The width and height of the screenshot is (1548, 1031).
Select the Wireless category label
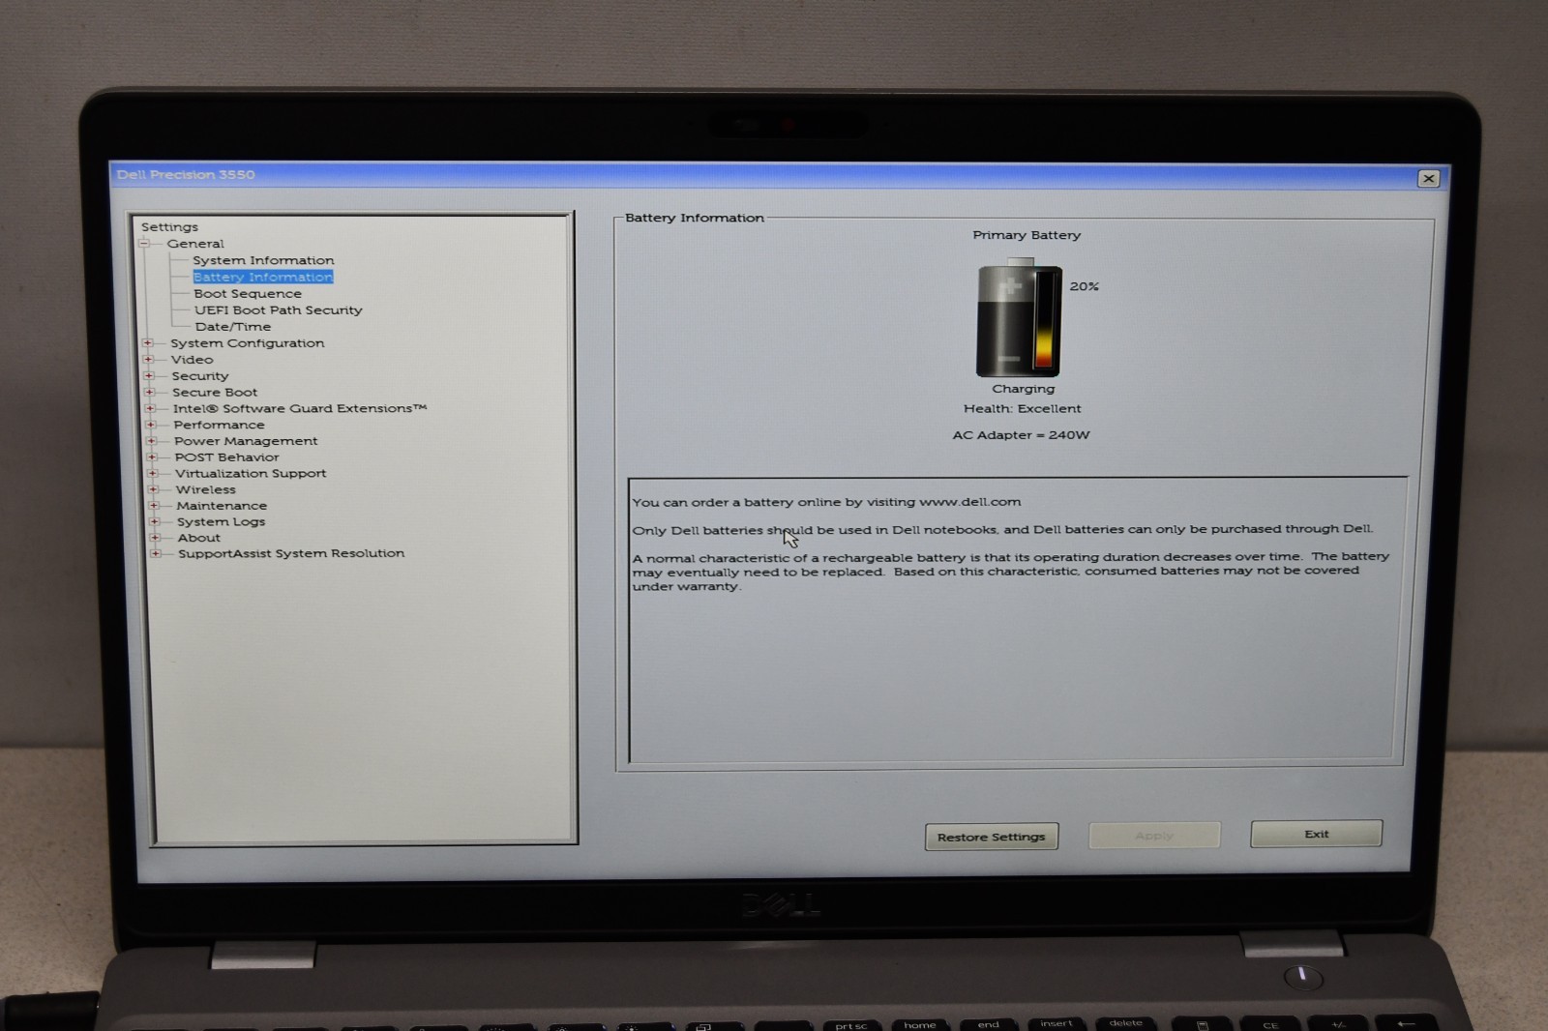(x=206, y=489)
